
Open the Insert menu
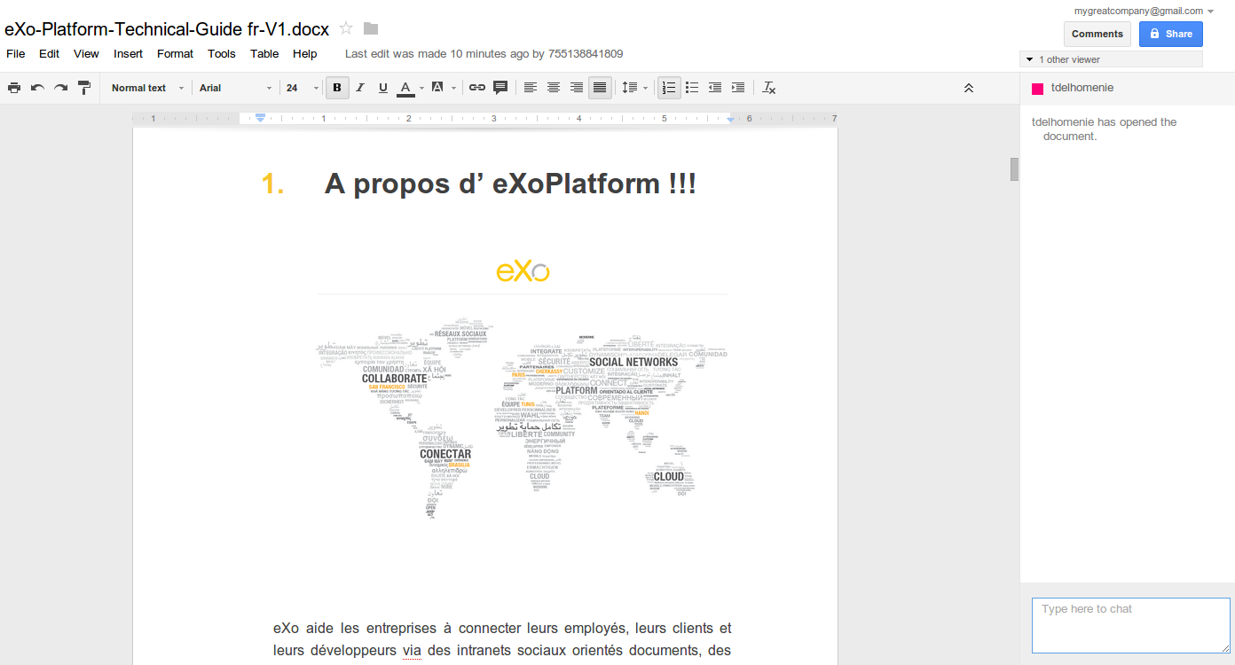click(x=128, y=53)
